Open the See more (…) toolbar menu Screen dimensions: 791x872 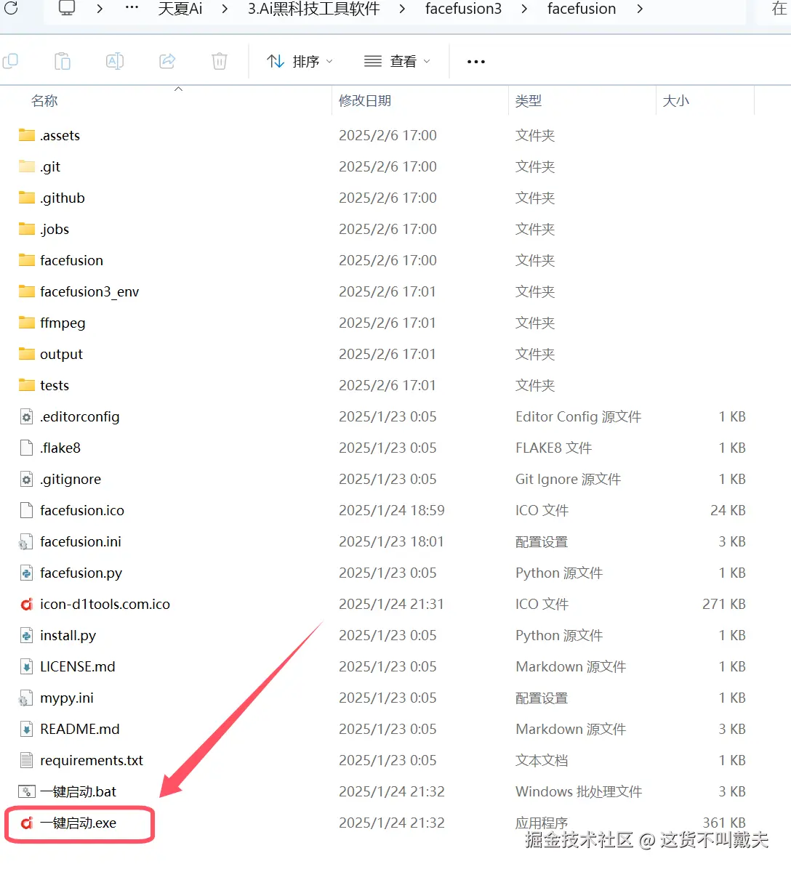pos(476,62)
